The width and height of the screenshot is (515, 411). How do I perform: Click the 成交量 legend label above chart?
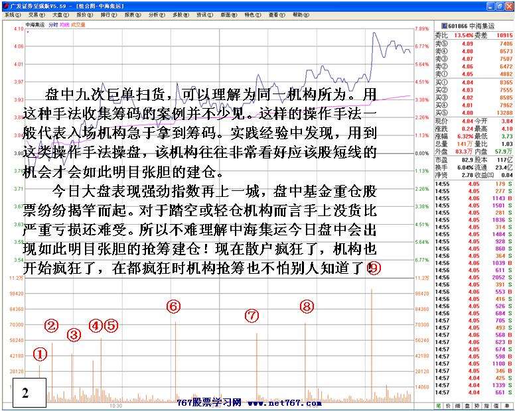(79, 25)
